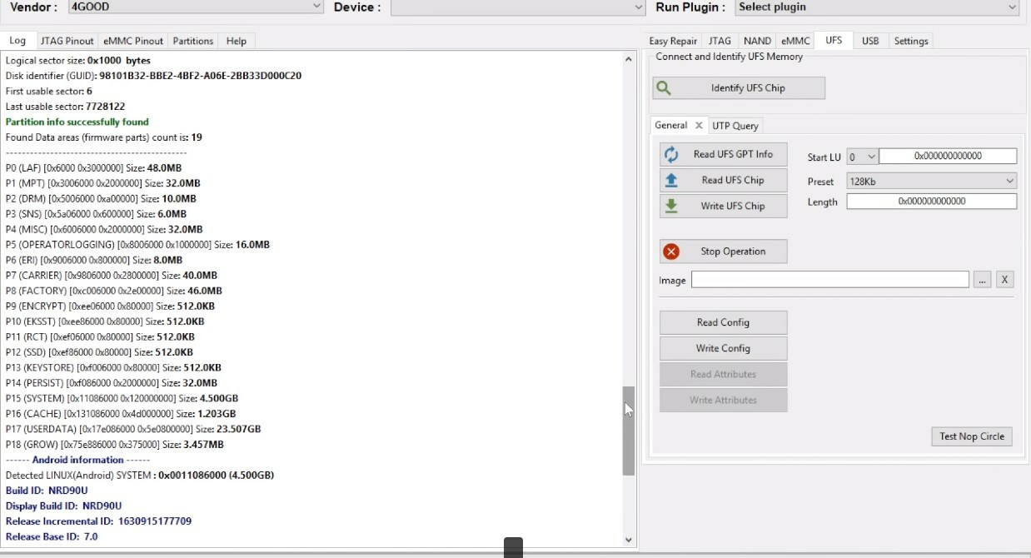Expand the Device dropdown list
1031x558 pixels.
(517, 7)
